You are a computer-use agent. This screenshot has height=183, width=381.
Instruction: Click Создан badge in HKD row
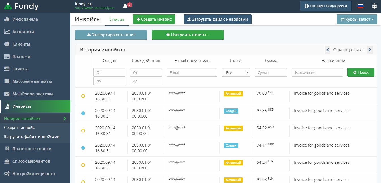tap(231, 111)
